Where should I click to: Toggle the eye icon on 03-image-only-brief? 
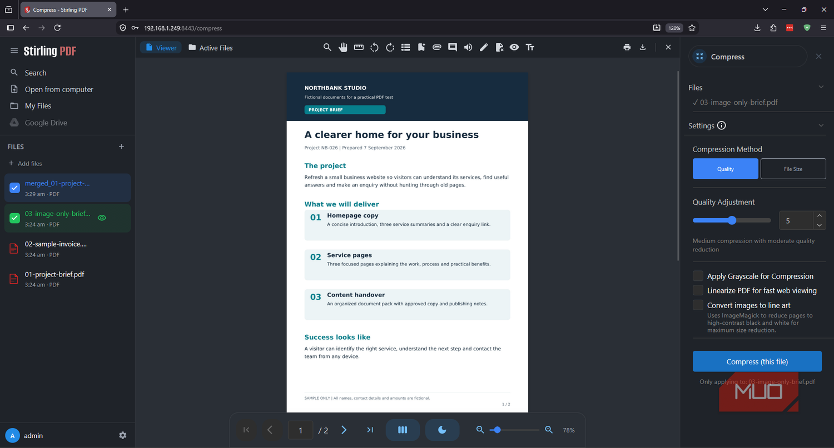[x=102, y=218]
